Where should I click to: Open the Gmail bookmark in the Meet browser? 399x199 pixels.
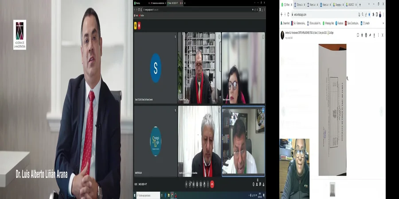point(136,15)
